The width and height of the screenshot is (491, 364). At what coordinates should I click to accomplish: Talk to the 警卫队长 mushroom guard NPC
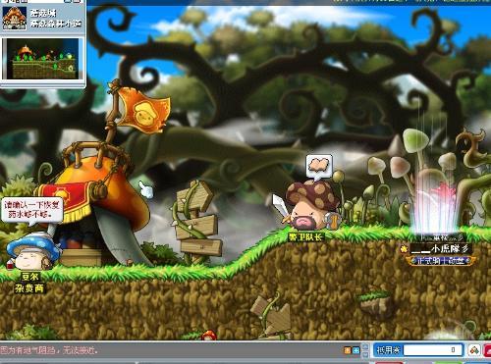click(x=309, y=206)
